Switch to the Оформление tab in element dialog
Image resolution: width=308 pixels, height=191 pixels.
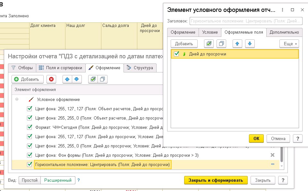coord(183,32)
